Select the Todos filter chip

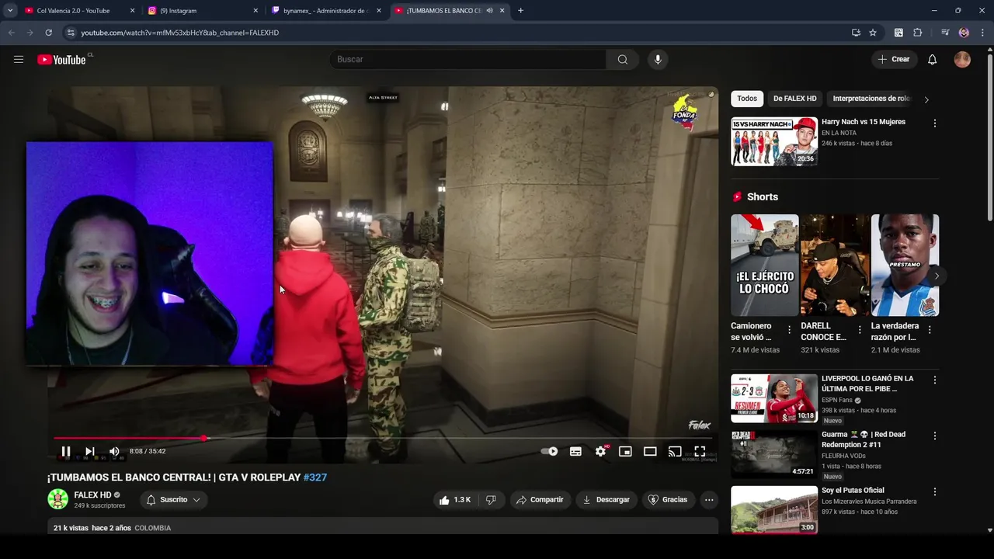tap(747, 99)
